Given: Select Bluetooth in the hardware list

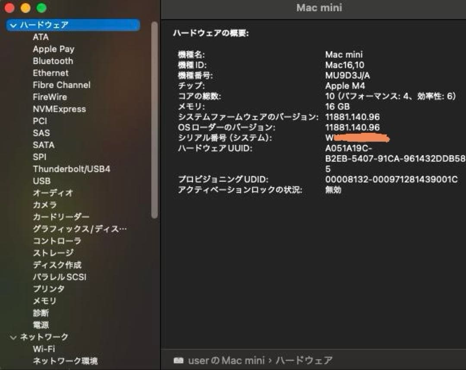Looking at the screenshot, I should pos(53,61).
